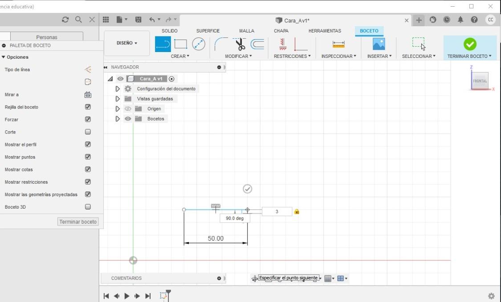Switch to the SOLIDO tab
501x302 pixels.
tap(169, 31)
